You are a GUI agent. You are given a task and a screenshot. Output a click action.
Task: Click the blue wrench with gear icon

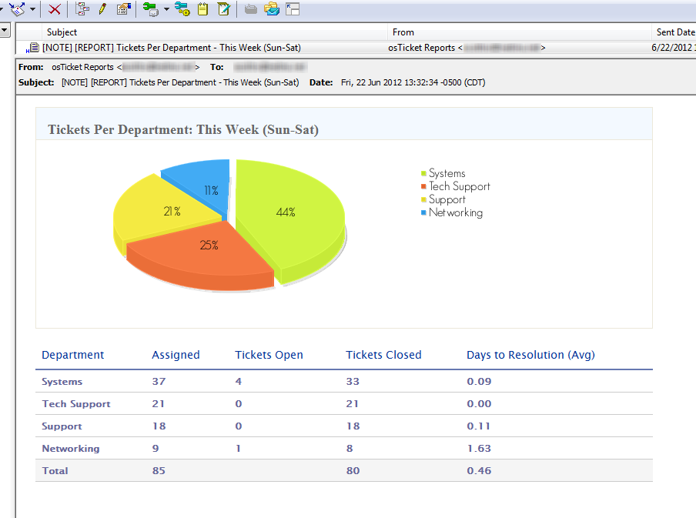[182, 9]
